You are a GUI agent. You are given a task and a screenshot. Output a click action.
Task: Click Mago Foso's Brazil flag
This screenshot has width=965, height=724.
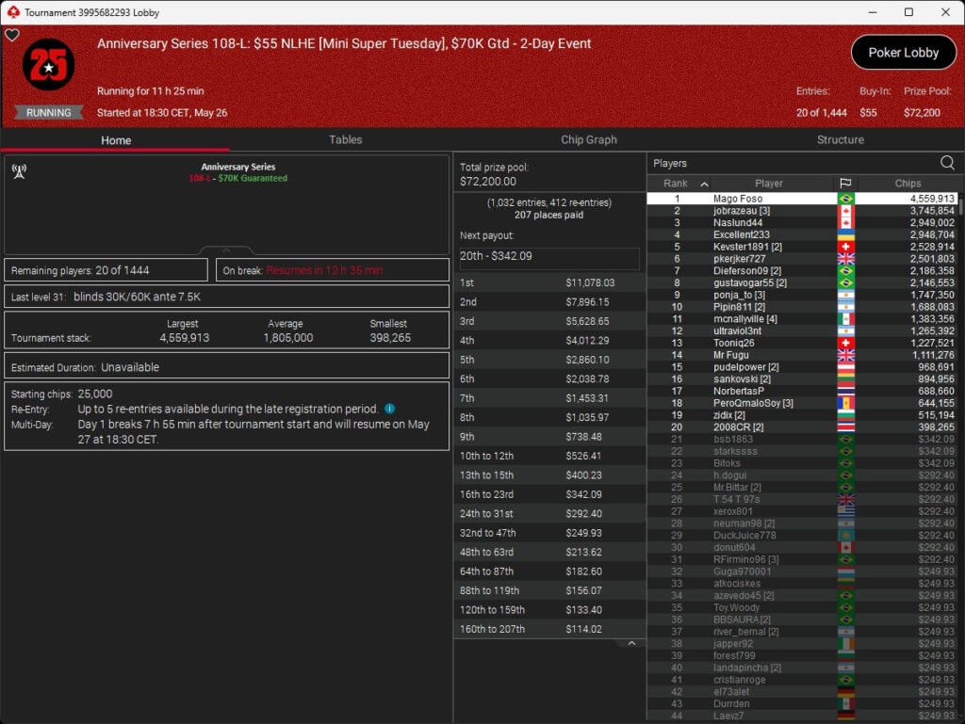[845, 199]
